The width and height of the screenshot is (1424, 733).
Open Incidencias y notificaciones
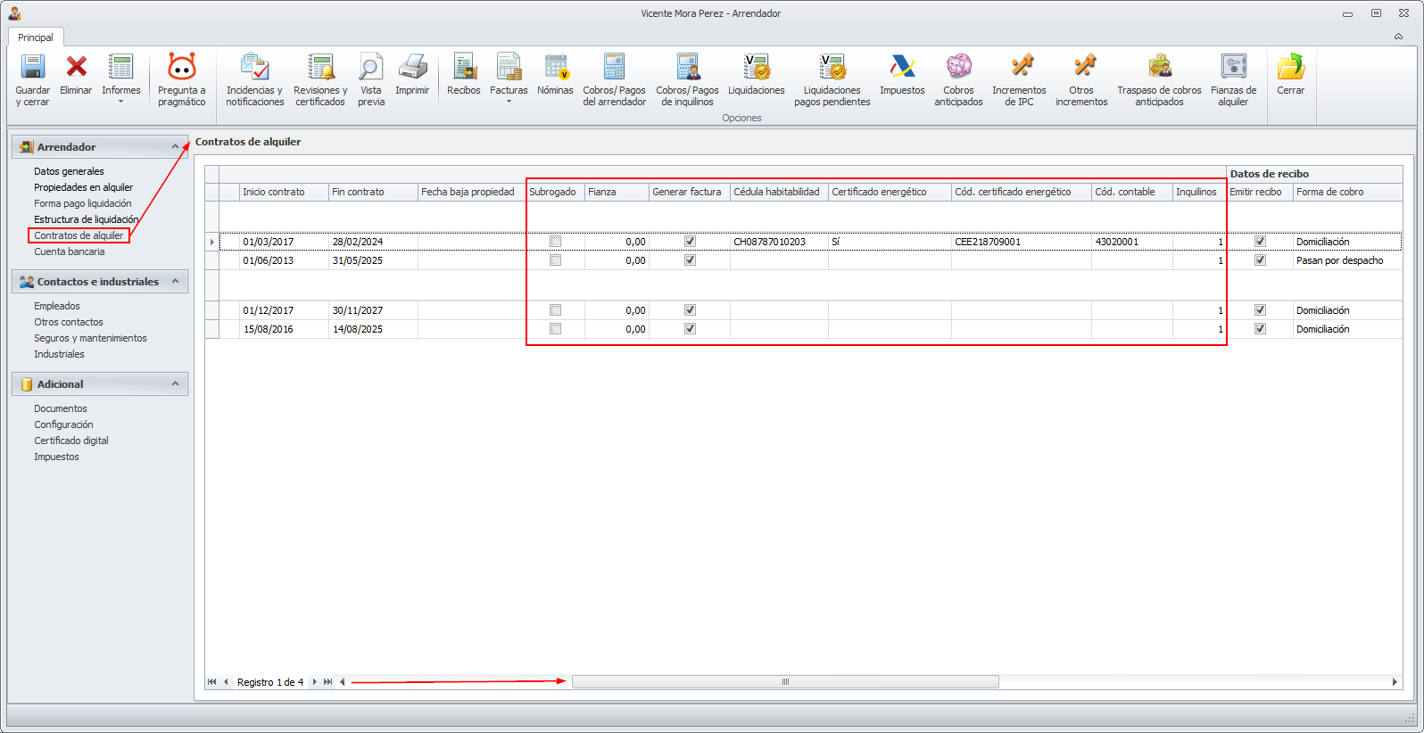(254, 68)
